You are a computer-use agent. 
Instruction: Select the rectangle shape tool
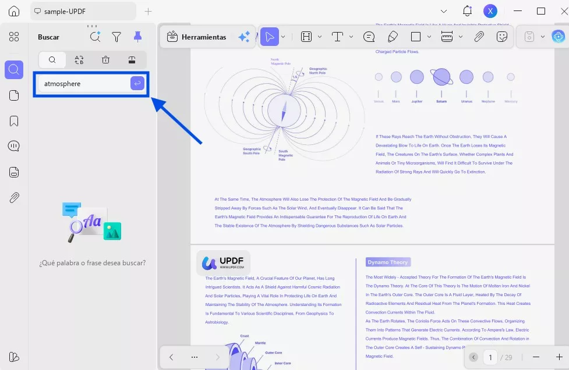416,37
